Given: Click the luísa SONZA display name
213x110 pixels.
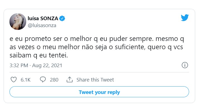Looking at the screenshot, I should 43,18.
